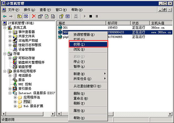Choose 暂停(A) from the context menu
This screenshot has width=174, height=123.
tap(88, 66)
